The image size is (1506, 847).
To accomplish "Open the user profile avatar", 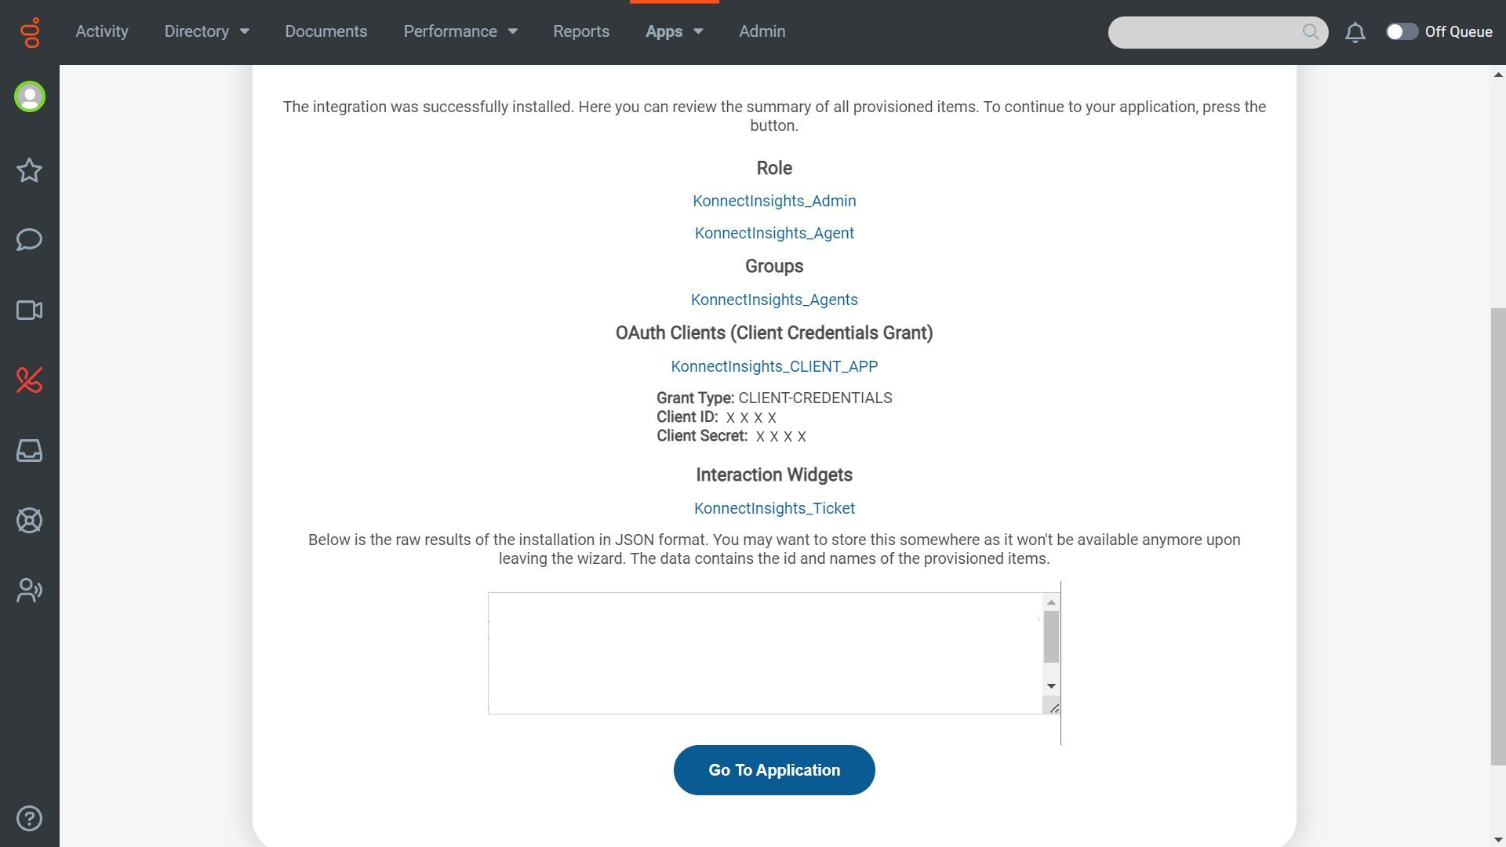I will [30, 97].
